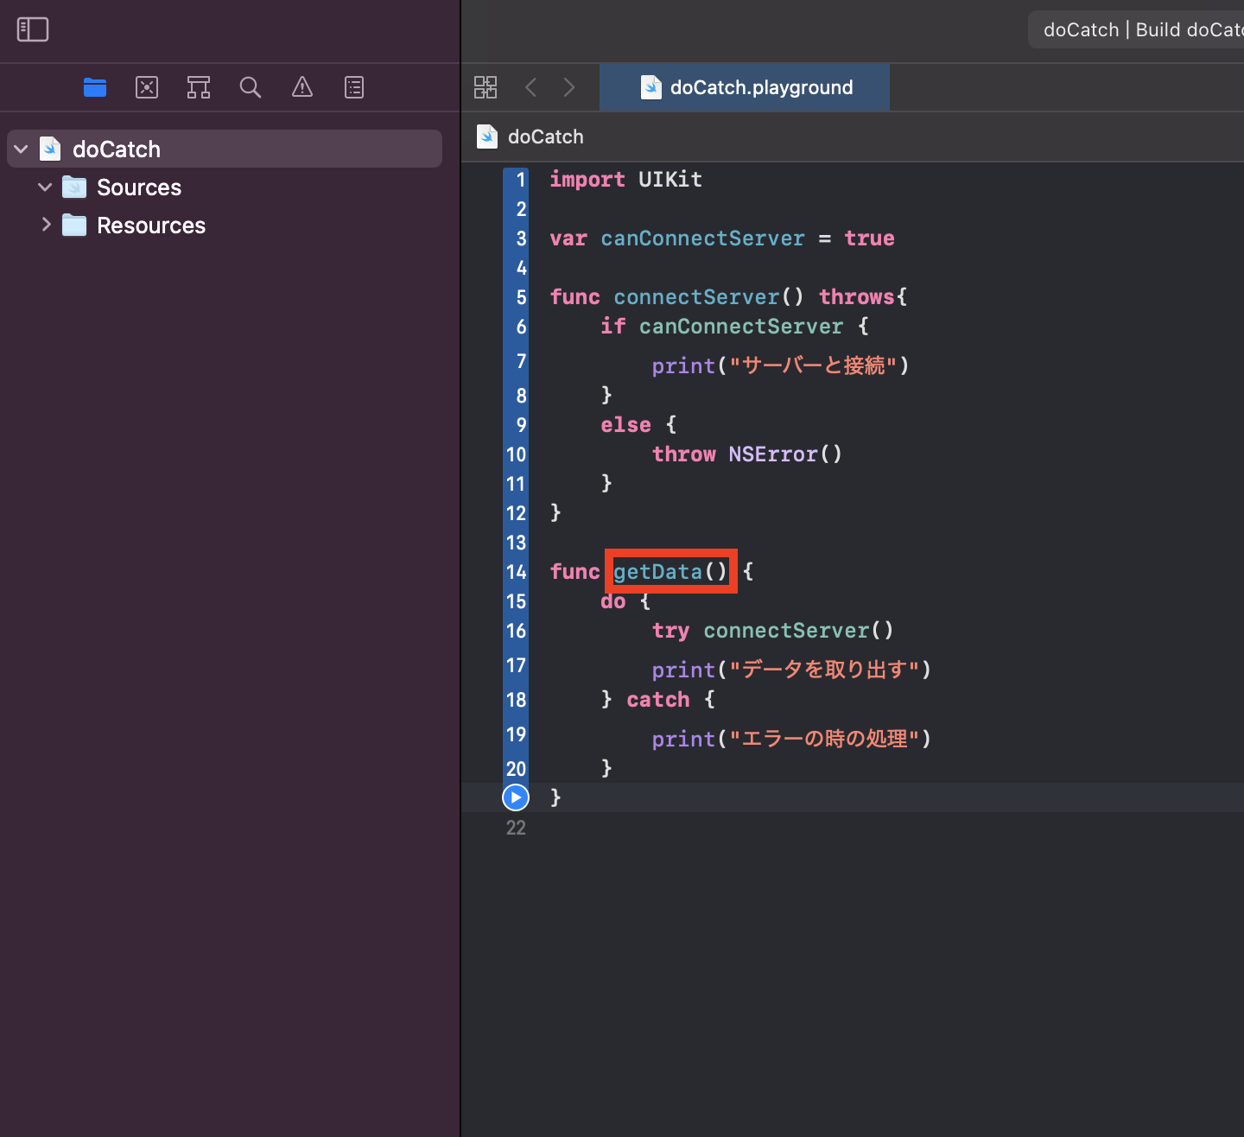Click the Resources folder icon
This screenshot has width=1244, height=1137.
pos(74,225)
